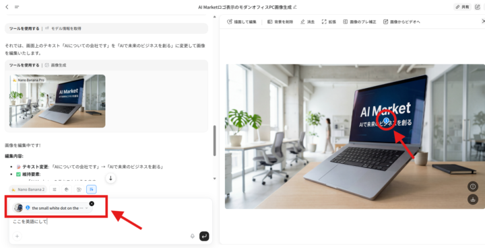Click the plus attach button
This screenshot has height=248, width=485.
pos(17,237)
